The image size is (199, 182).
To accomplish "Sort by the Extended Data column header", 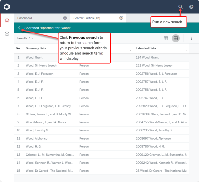I will (146, 48).
